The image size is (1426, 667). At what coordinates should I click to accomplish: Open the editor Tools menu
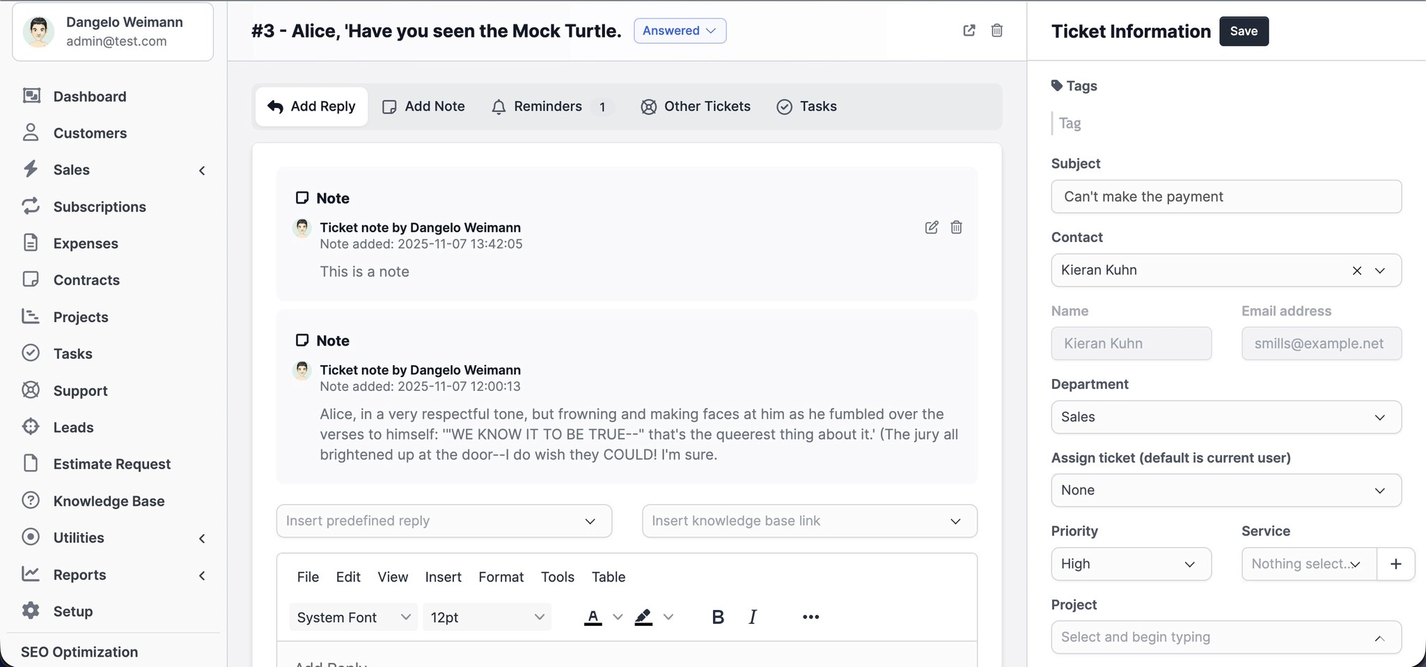pos(558,577)
